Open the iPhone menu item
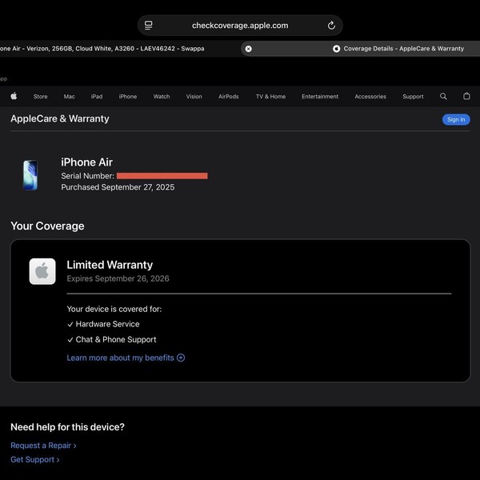Screen dimensions: 480x480 (128, 97)
